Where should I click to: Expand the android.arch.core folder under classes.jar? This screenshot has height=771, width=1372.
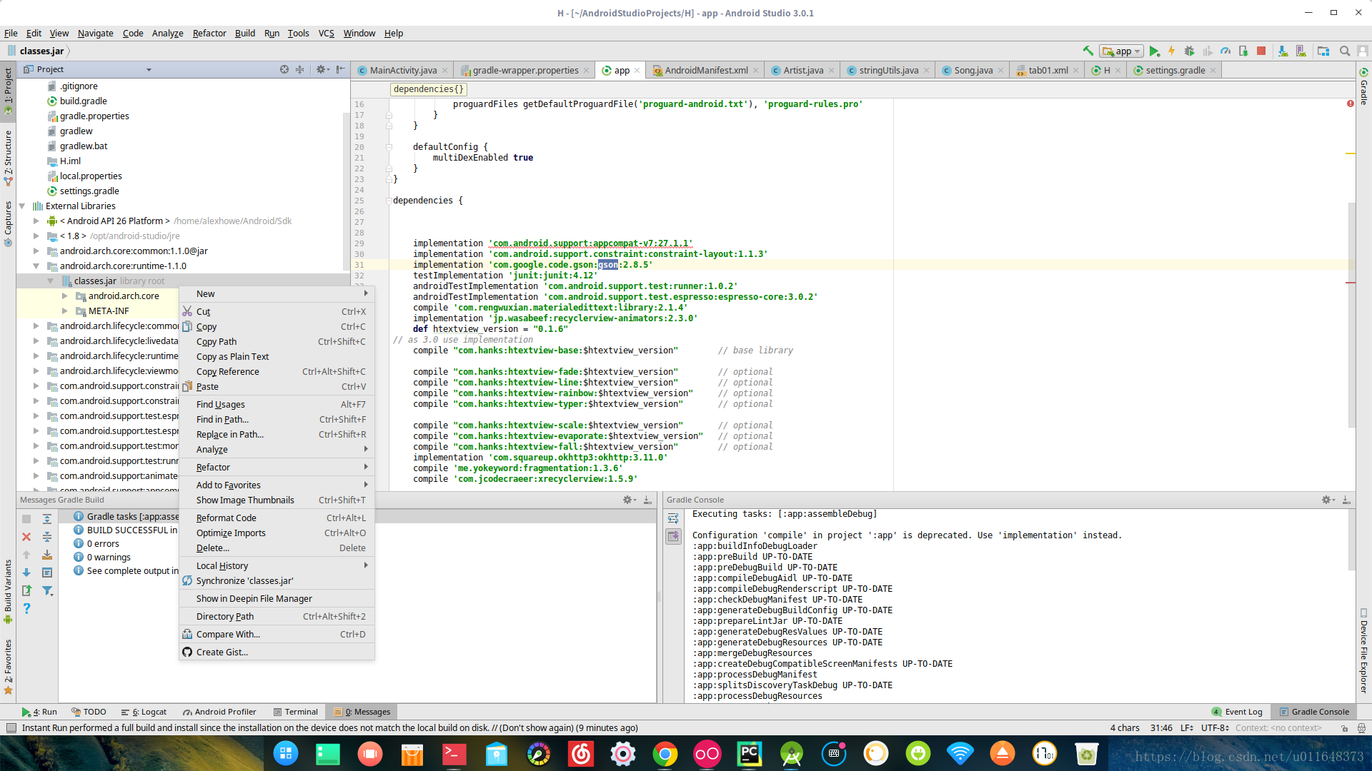[65, 296]
